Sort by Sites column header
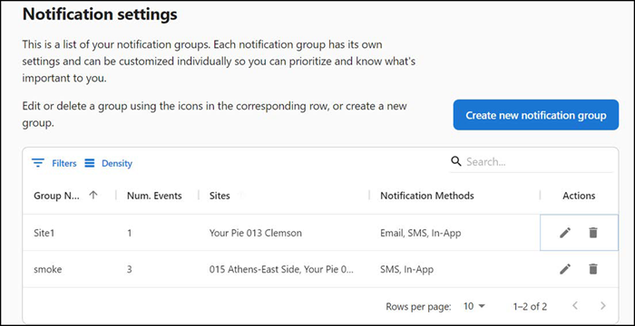 [220, 196]
